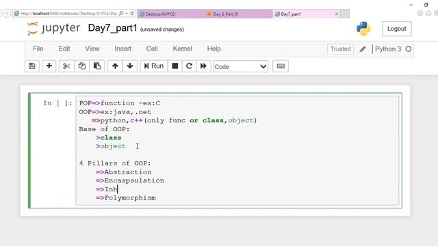This screenshot has width=438, height=246.
Task: Click the 'Base of OOP:' line
Action: (x=105, y=129)
